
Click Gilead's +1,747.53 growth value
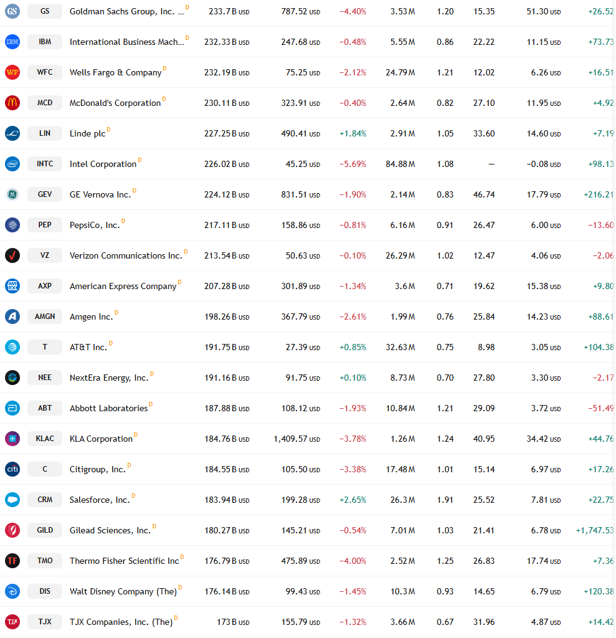594,530
